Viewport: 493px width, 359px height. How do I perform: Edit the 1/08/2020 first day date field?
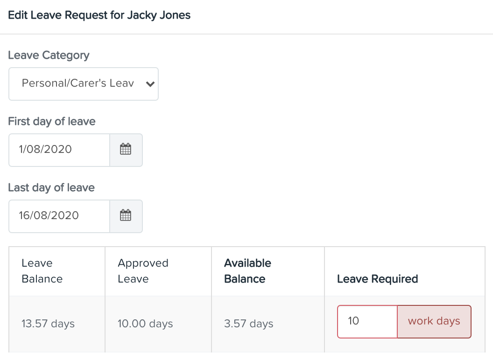pos(59,150)
